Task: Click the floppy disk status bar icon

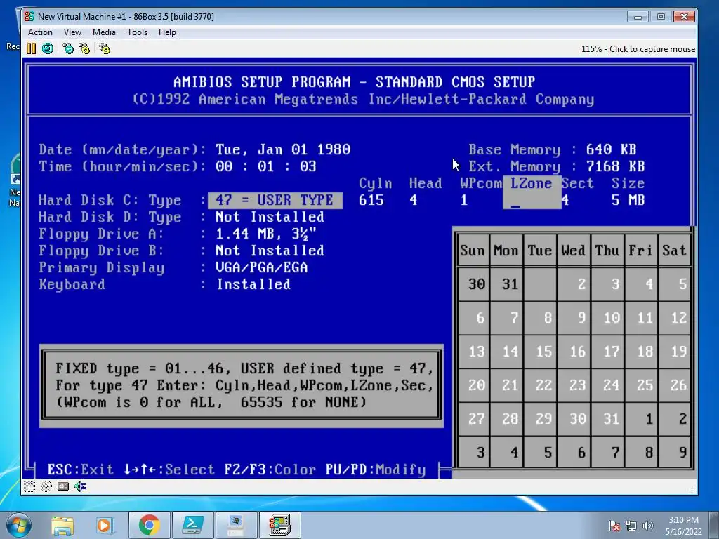Action: pyautogui.click(x=29, y=487)
